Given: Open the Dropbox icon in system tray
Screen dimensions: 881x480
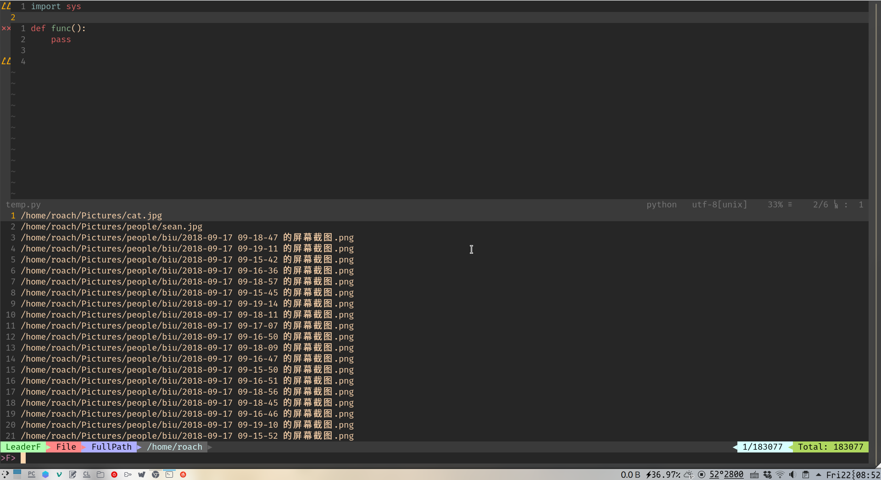Looking at the screenshot, I should (768, 475).
